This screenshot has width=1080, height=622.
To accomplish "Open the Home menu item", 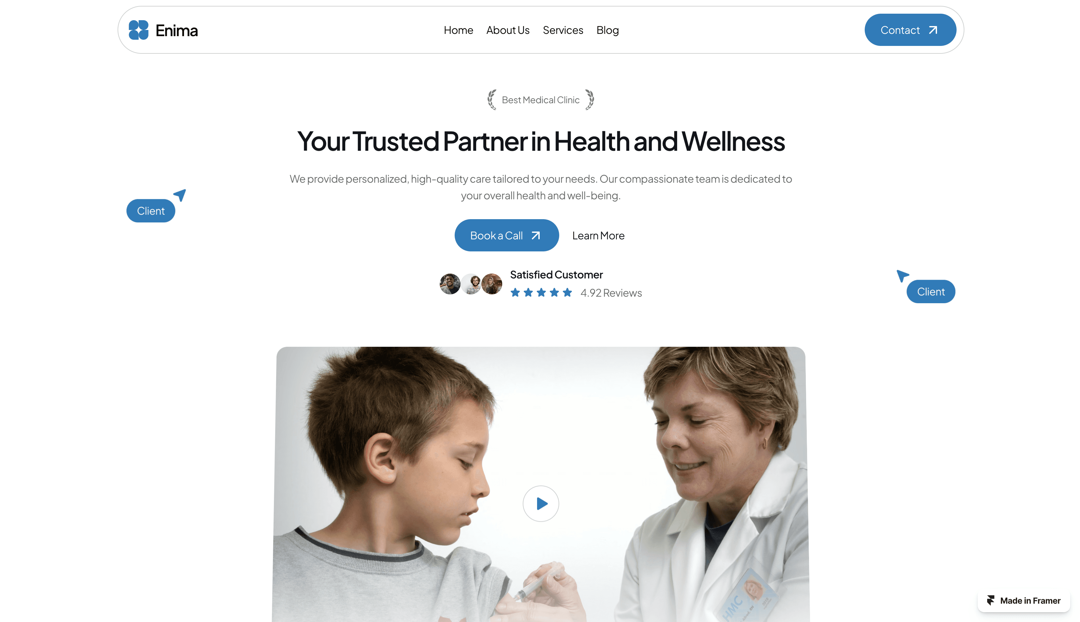I will [x=458, y=30].
